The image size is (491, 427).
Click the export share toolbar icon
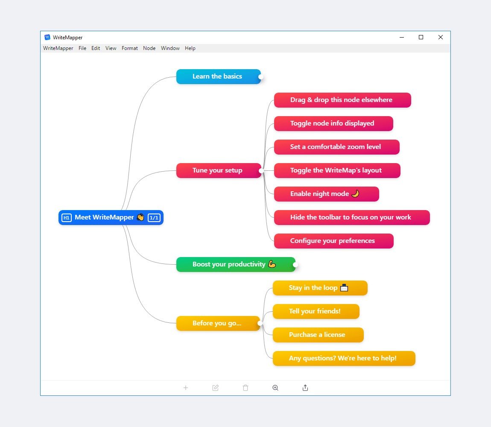tap(305, 388)
